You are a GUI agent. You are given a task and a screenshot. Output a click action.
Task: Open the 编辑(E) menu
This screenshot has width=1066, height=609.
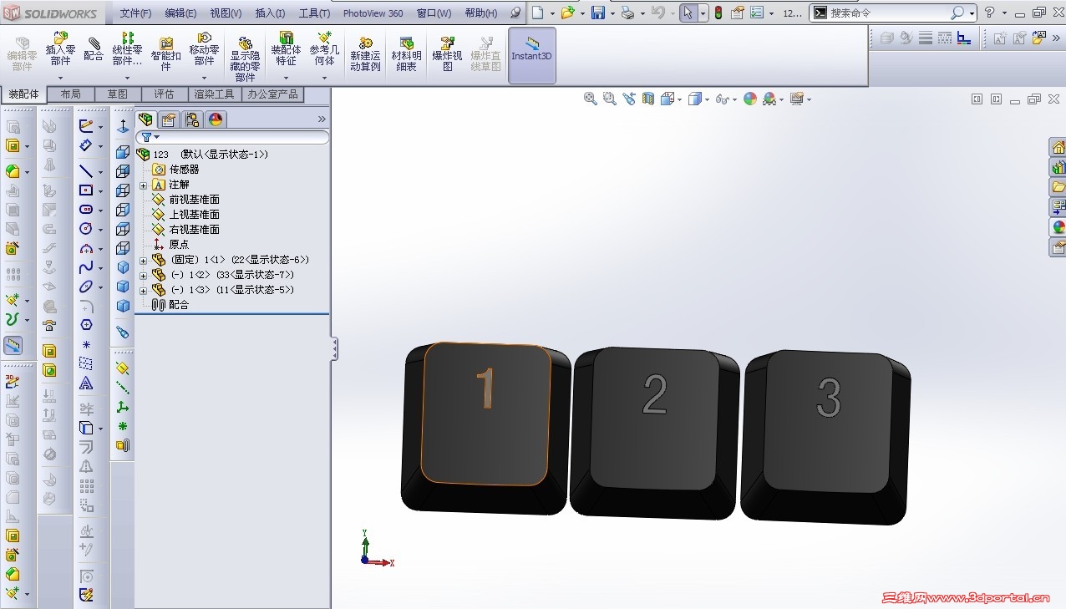(180, 13)
